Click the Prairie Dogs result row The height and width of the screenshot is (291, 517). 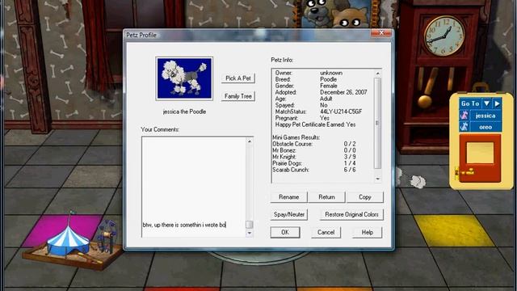(x=314, y=163)
